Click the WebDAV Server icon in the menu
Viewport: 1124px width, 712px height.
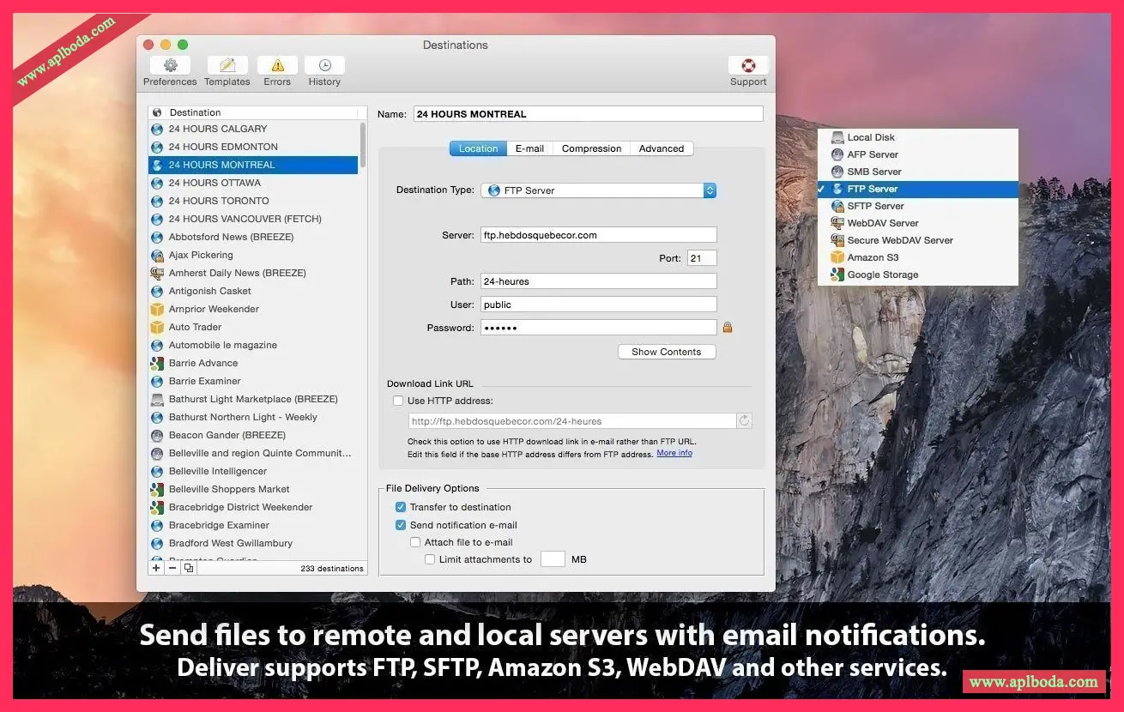click(x=837, y=223)
